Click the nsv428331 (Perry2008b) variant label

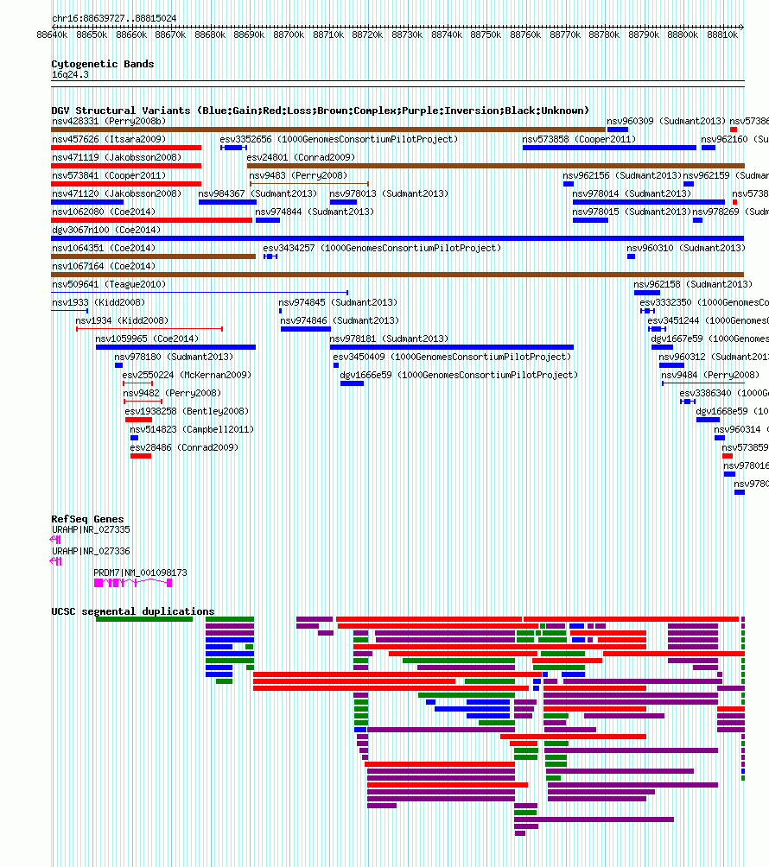109,121
